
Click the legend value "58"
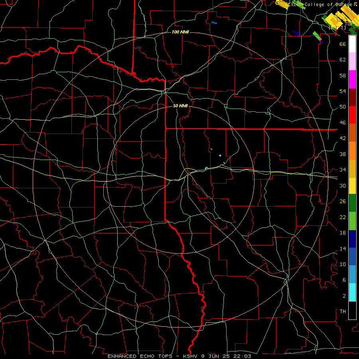[343, 75]
